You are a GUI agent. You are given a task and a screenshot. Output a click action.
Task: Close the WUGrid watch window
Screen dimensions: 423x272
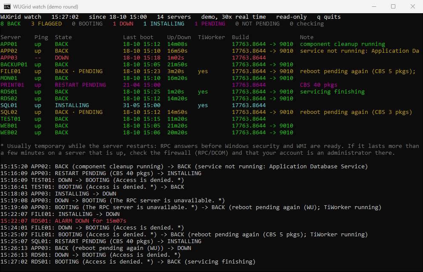pos(413,6)
